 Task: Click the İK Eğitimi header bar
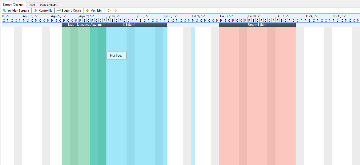coord(136,25)
